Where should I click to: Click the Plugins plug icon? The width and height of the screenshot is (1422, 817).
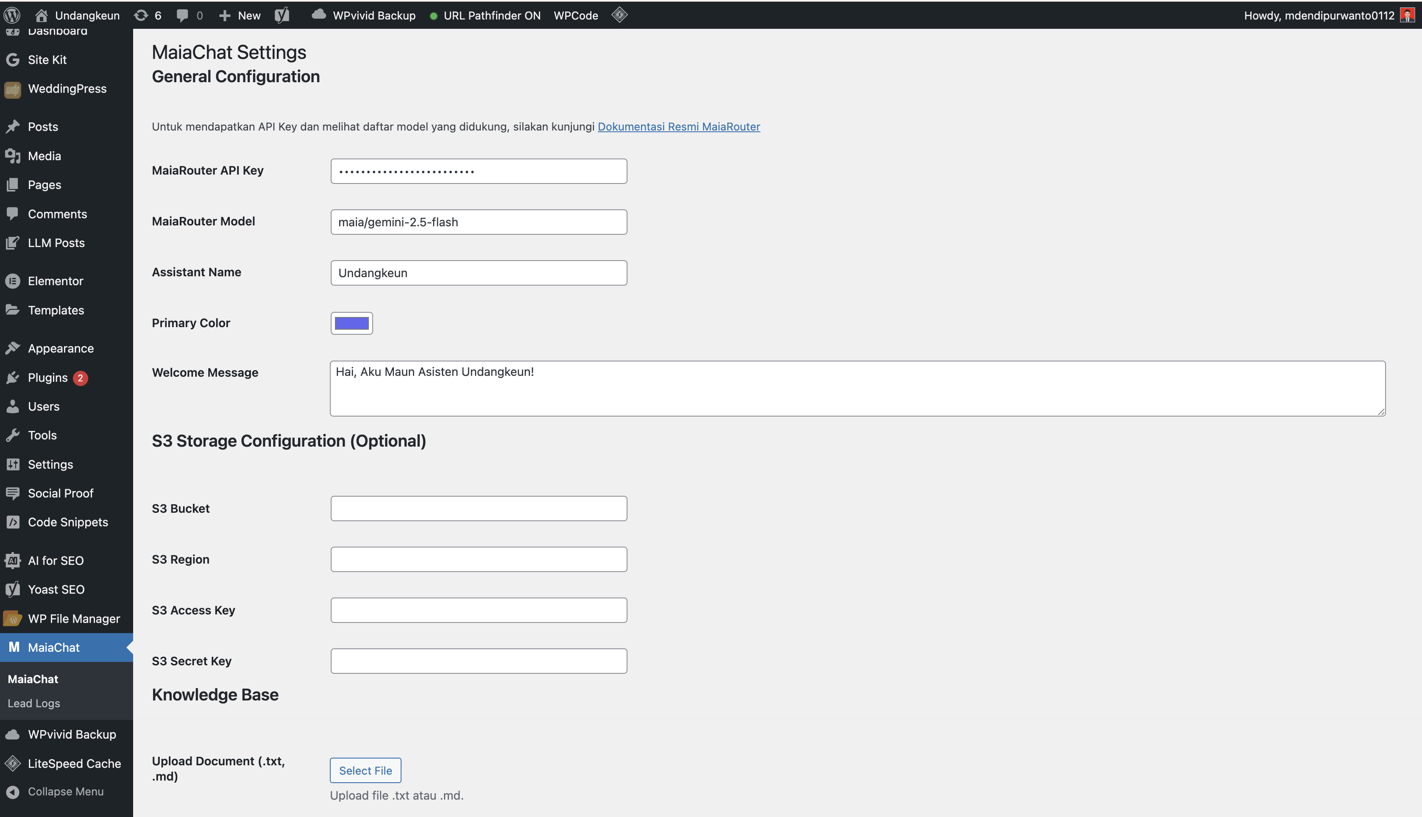[12, 378]
